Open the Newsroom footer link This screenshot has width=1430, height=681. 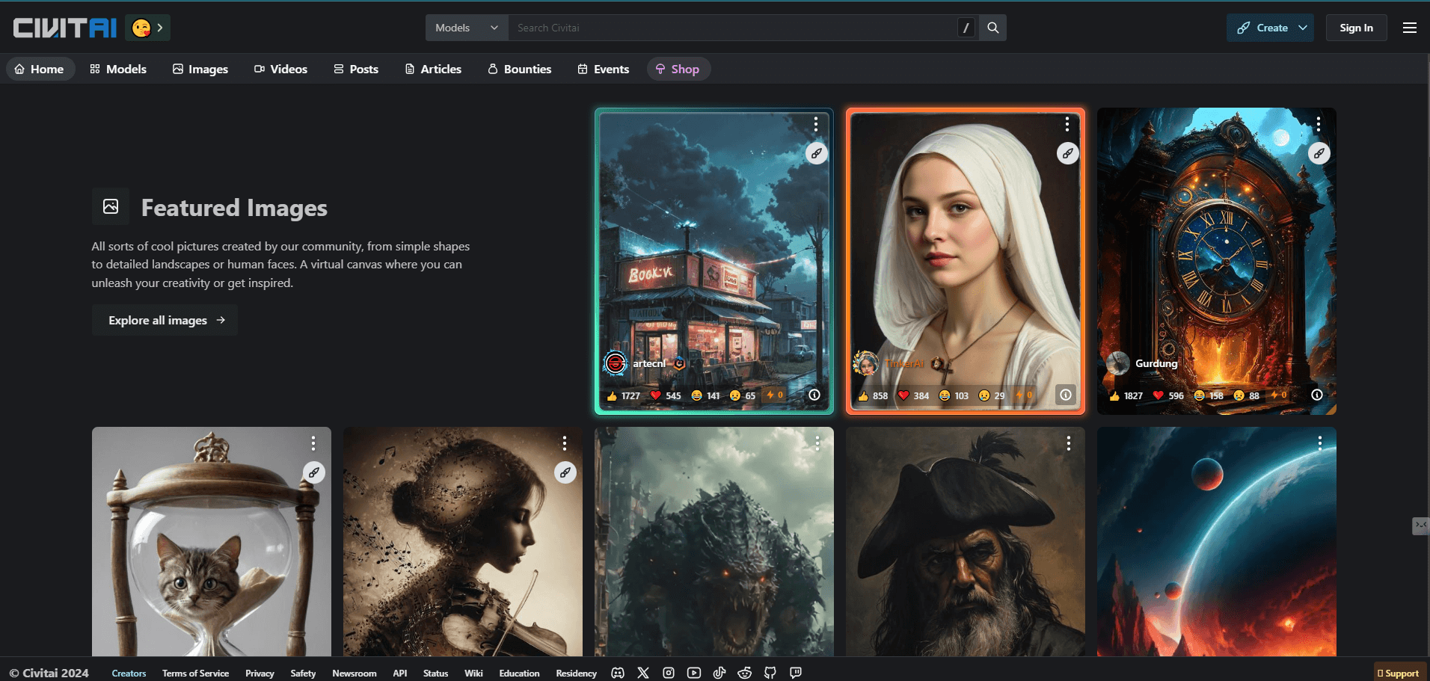[x=355, y=674]
